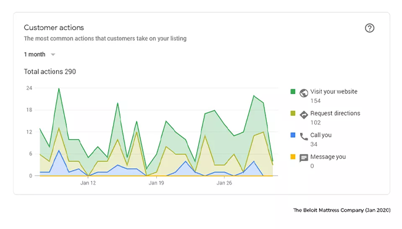Click the Request directions arrow icon
The width and height of the screenshot is (402, 229).
304,114
